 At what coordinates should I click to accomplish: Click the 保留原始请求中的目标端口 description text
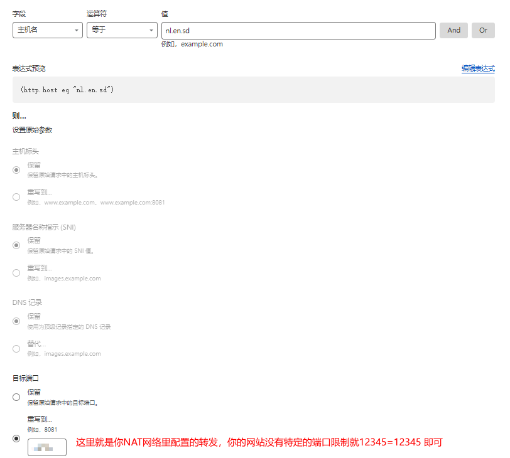tap(63, 403)
